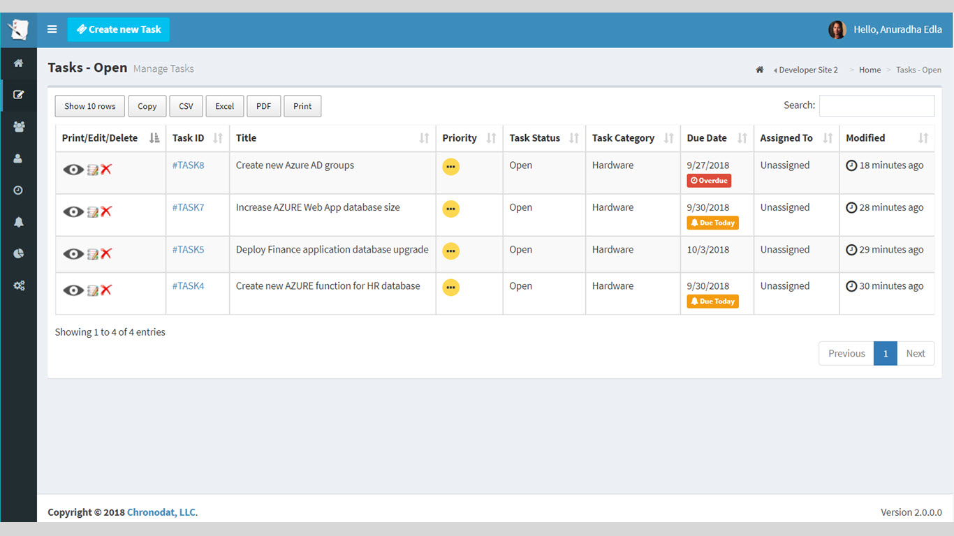The image size is (954, 536).
Task: Open the user groups icon in sidebar
Action: point(19,127)
